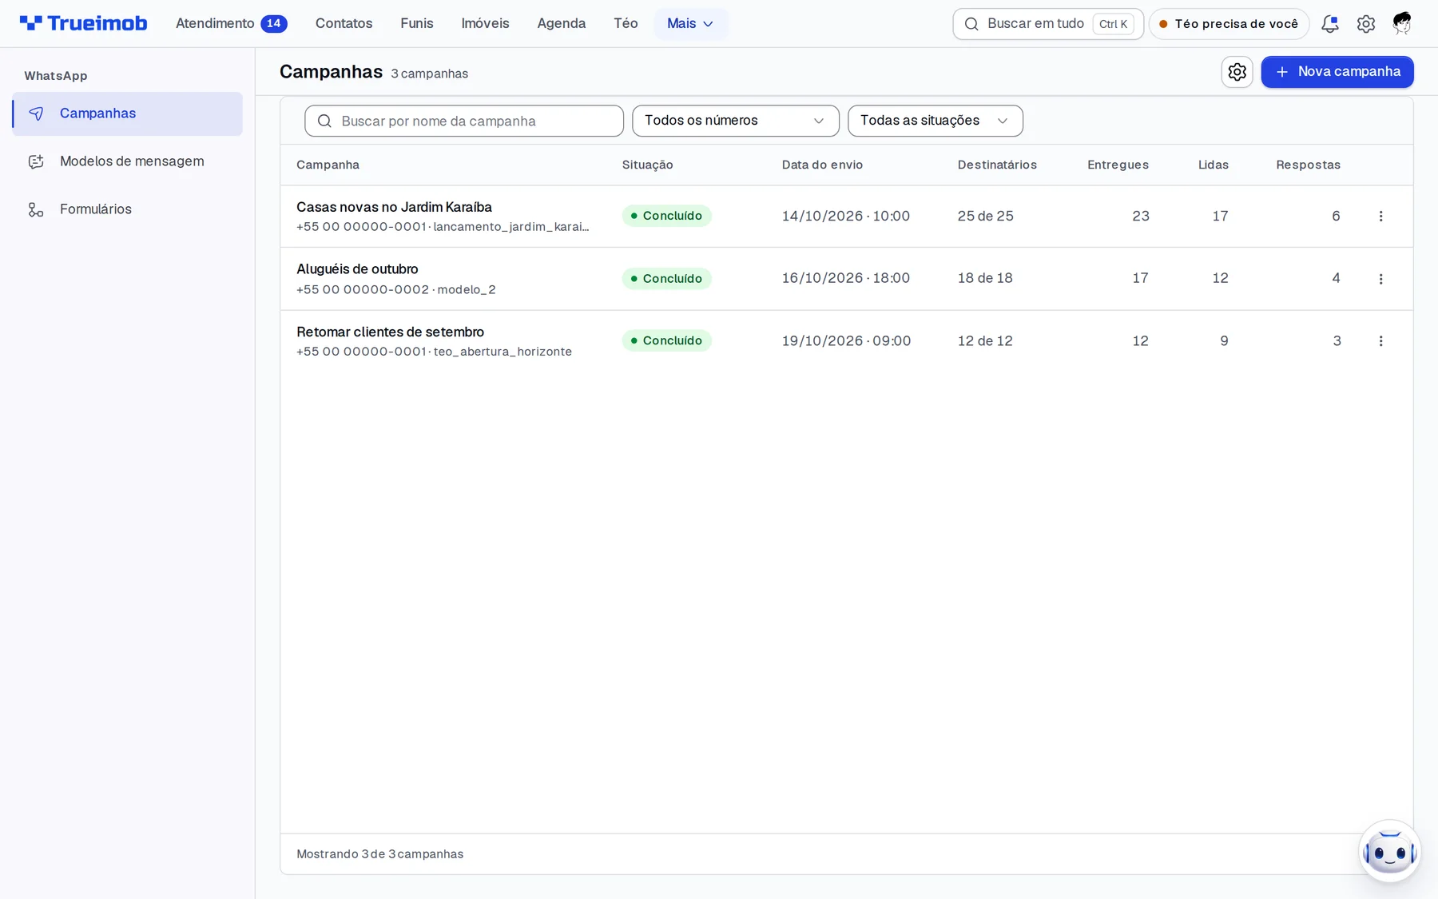Viewport: 1438px width, 899px height.
Task: Open campaign Casas novas no Jardim Karaíba
Action: [x=394, y=207]
